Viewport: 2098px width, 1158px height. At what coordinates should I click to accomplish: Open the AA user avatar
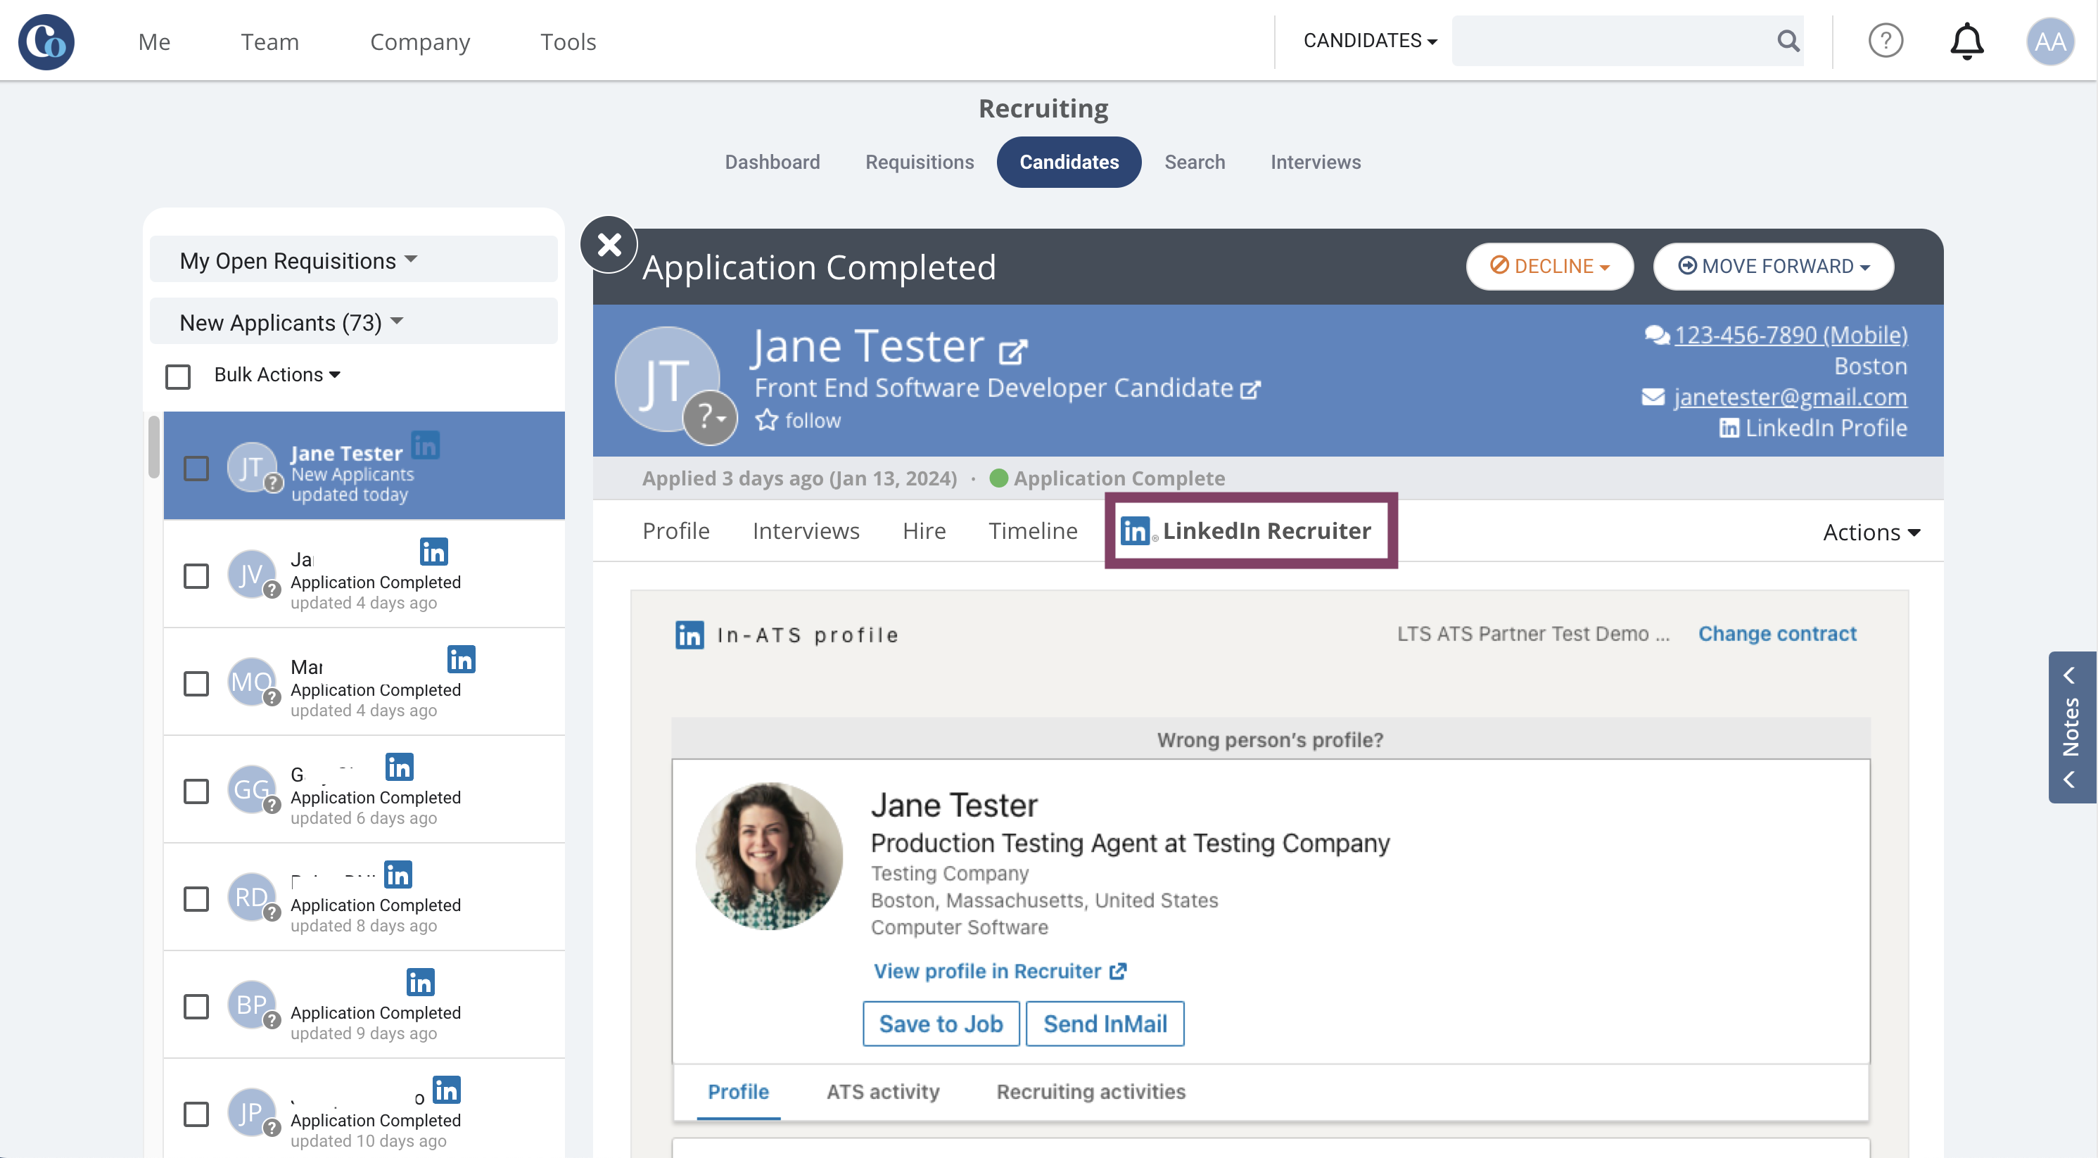tap(2049, 41)
